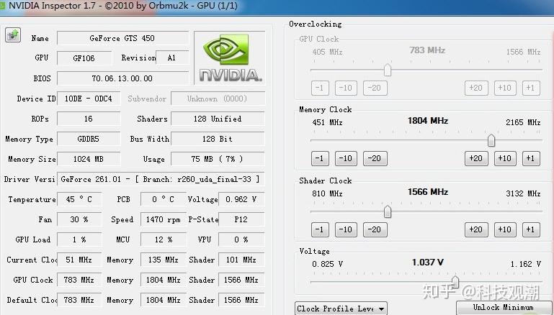Click the Temperature field 45 °C
Image resolution: width=554 pixels, height=315 pixels.
point(79,199)
